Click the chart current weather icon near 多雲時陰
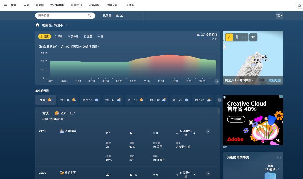 (198, 35)
